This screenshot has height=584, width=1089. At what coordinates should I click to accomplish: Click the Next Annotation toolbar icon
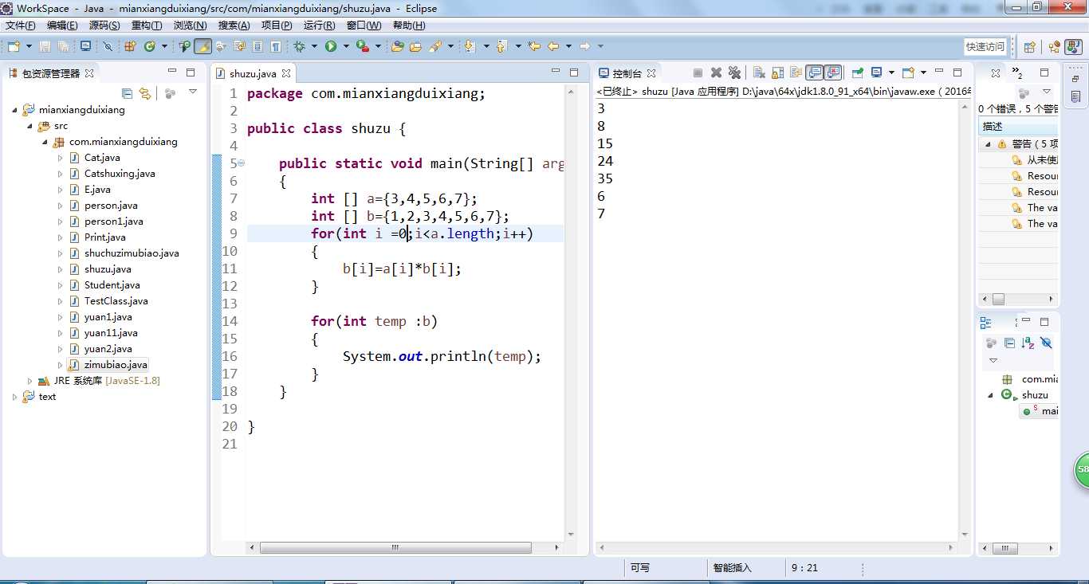click(470, 46)
